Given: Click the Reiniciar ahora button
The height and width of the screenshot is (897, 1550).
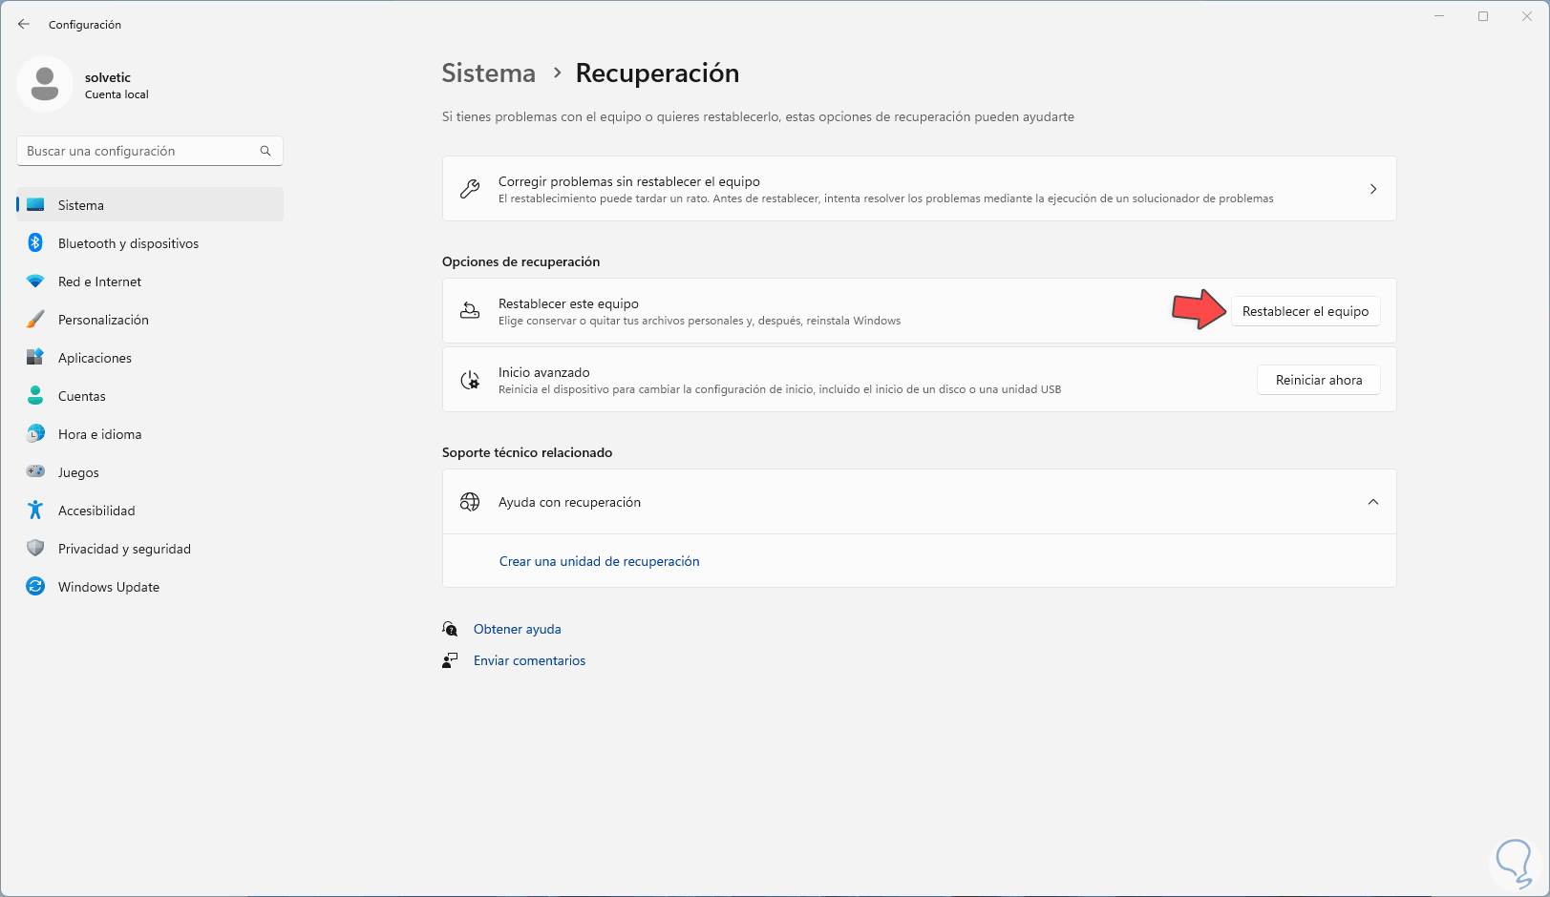Looking at the screenshot, I should tap(1318, 380).
